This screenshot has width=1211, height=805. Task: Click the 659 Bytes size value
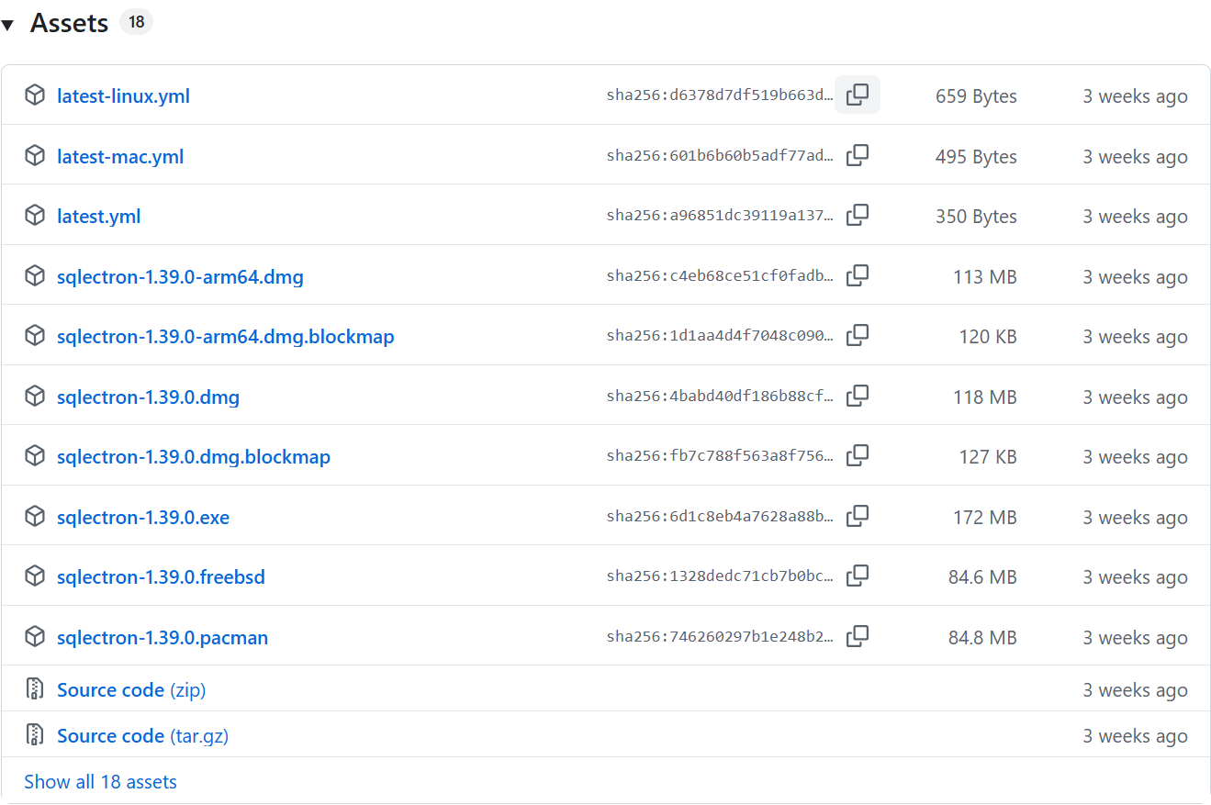(x=976, y=96)
